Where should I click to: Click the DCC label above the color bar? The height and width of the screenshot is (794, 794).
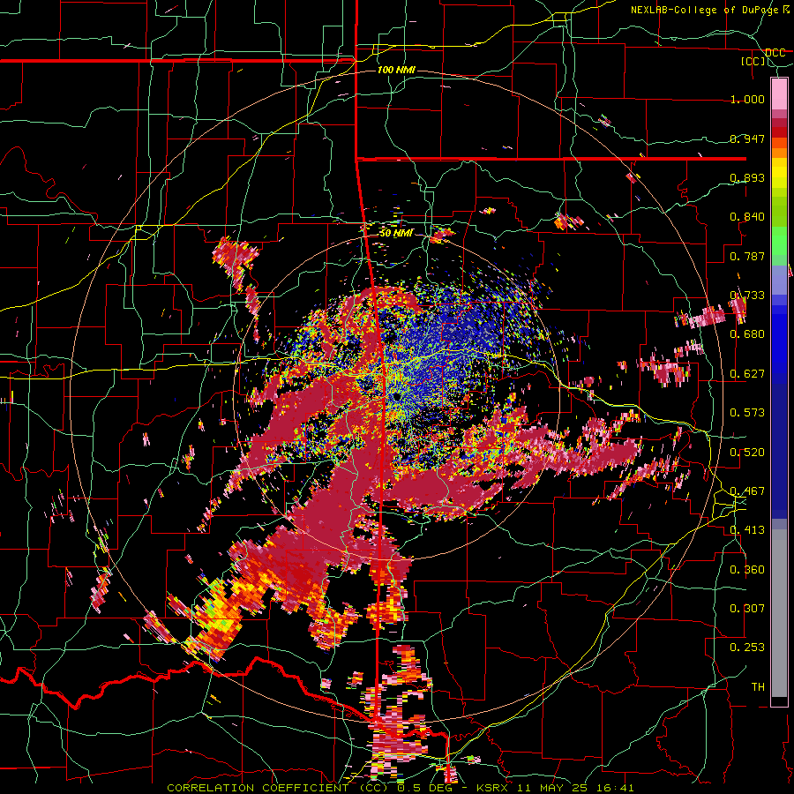pyautogui.click(x=775, y=53)
